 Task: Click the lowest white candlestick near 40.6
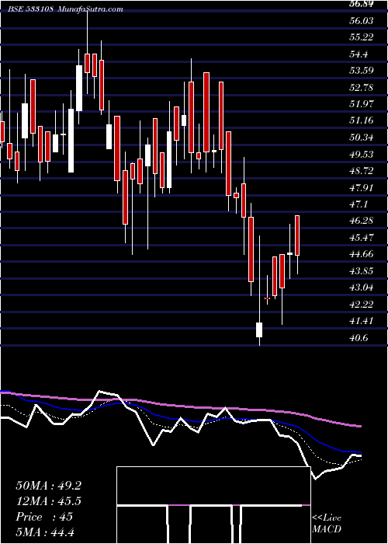pos(259,330)
